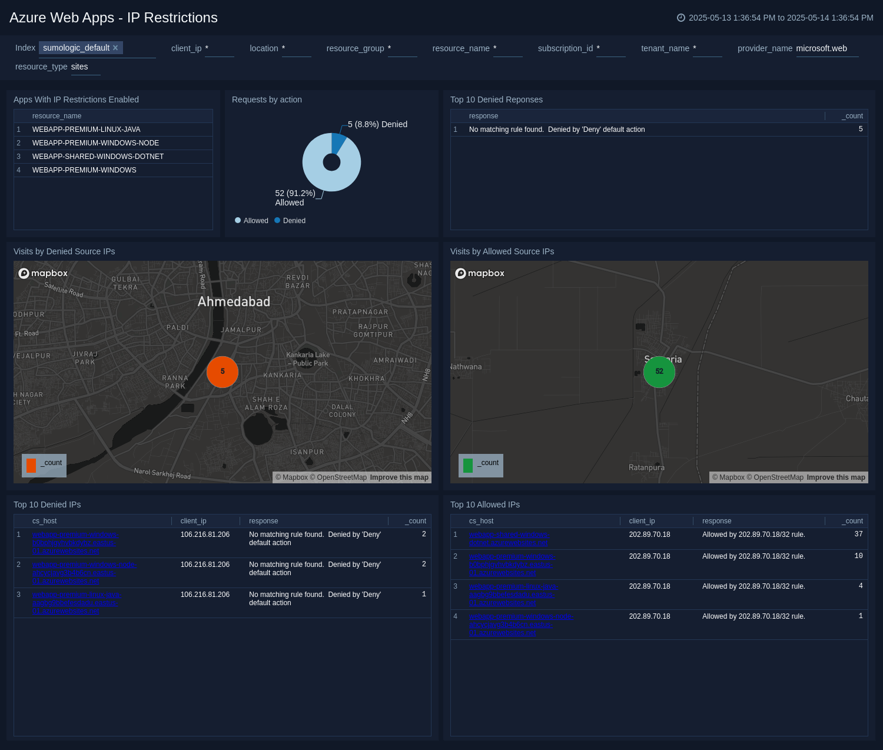Select row WEBAPP-SHARED-WINDOWS-DOTNET

click(x=113, y=157)
